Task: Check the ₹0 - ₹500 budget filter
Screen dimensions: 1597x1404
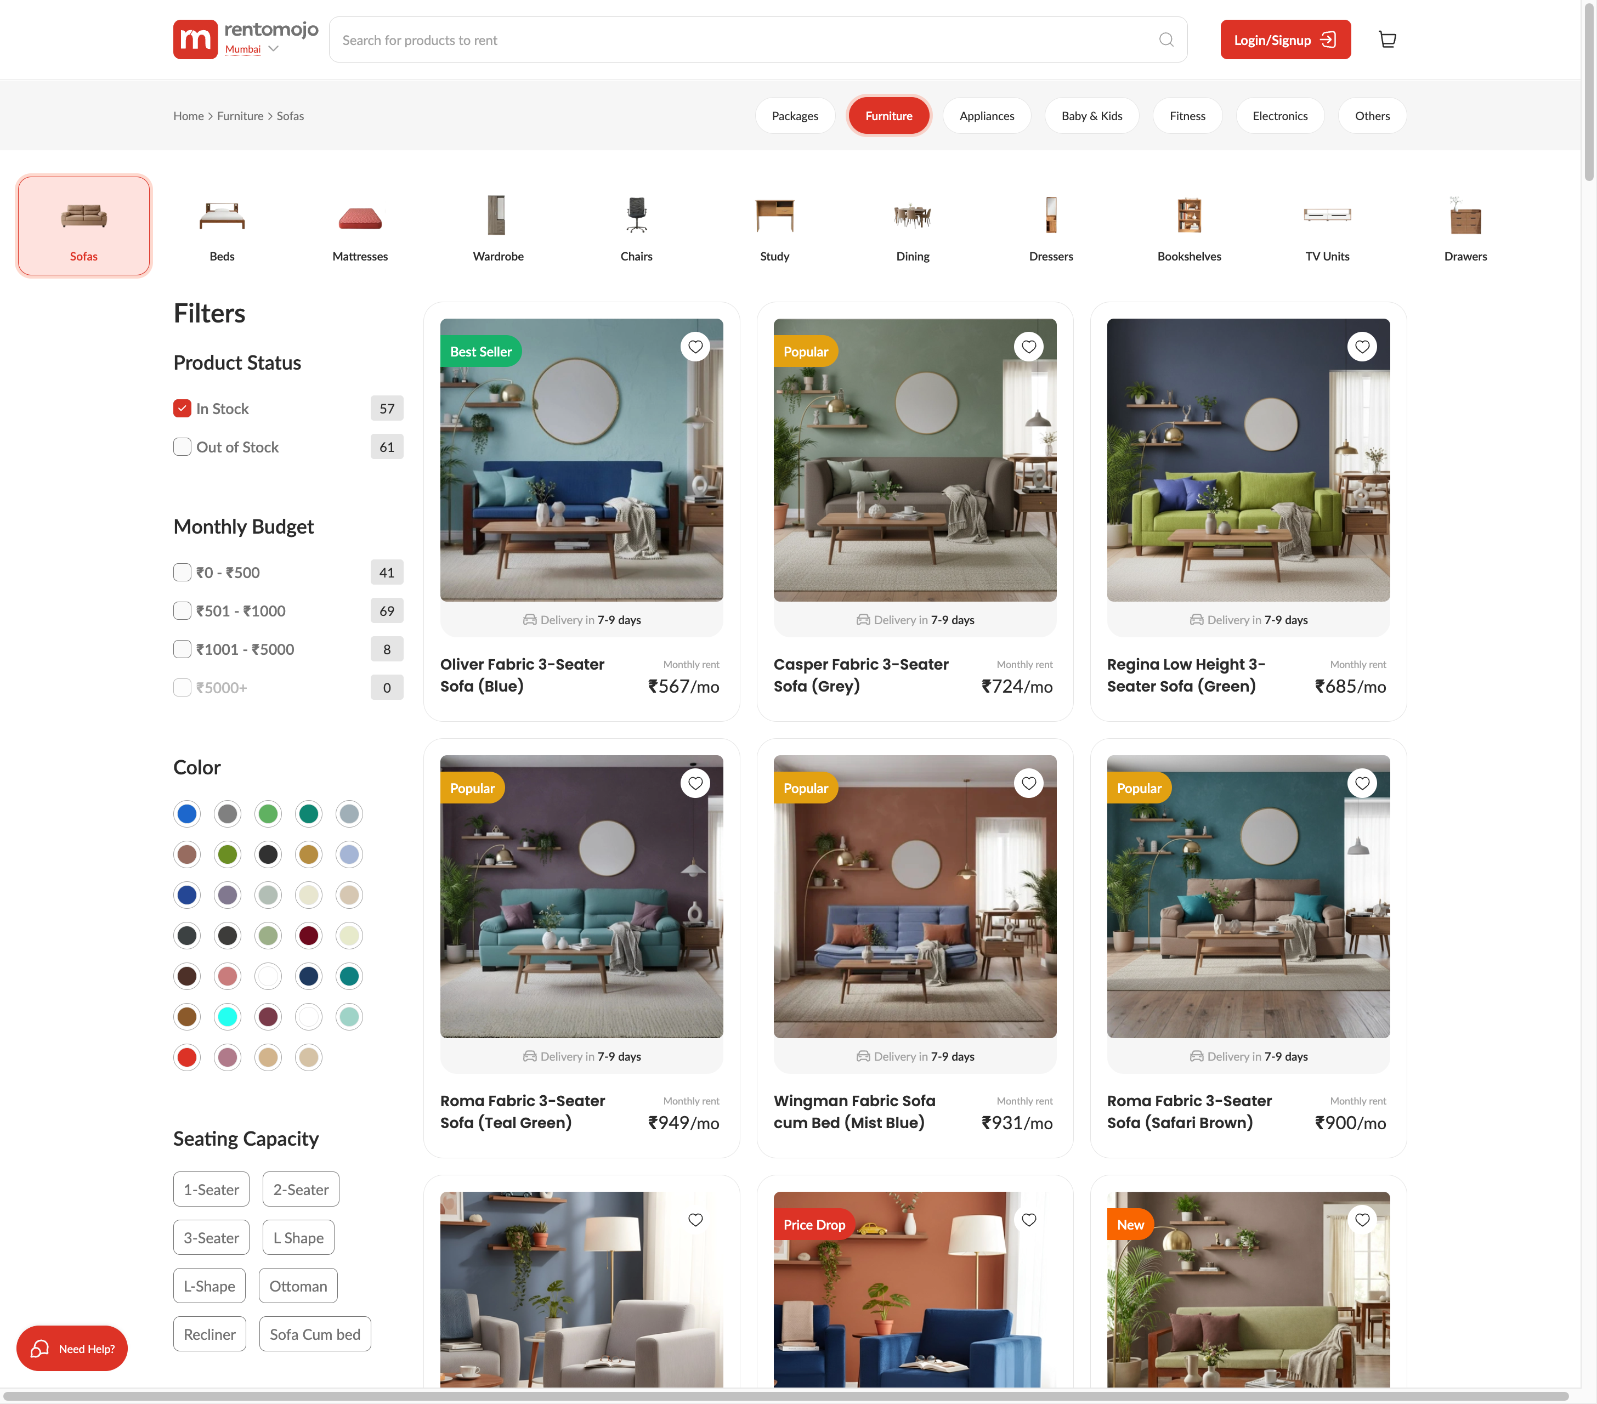Action: point(182,573)
